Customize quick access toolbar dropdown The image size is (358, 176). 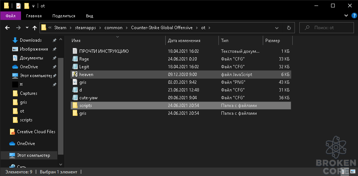point(33,6)
